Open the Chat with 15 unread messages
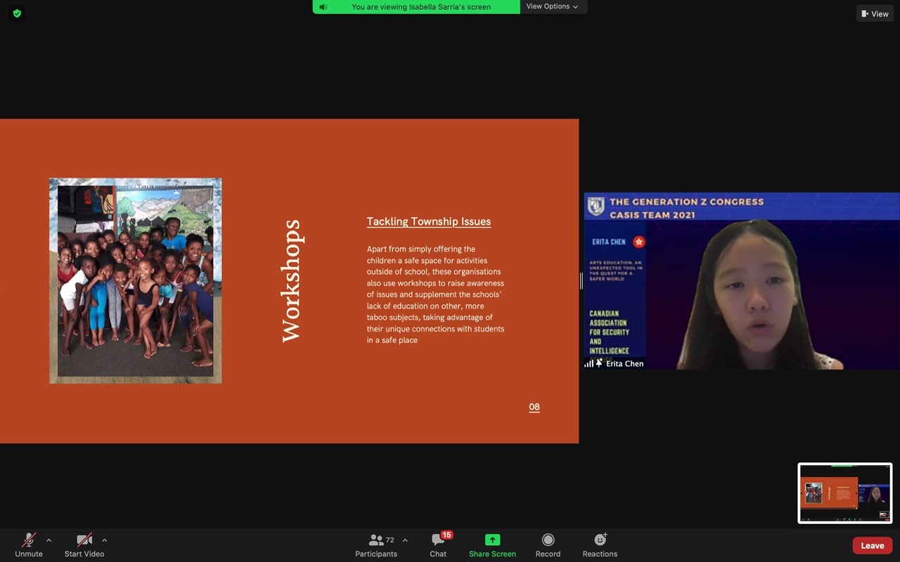 point(438,540)
